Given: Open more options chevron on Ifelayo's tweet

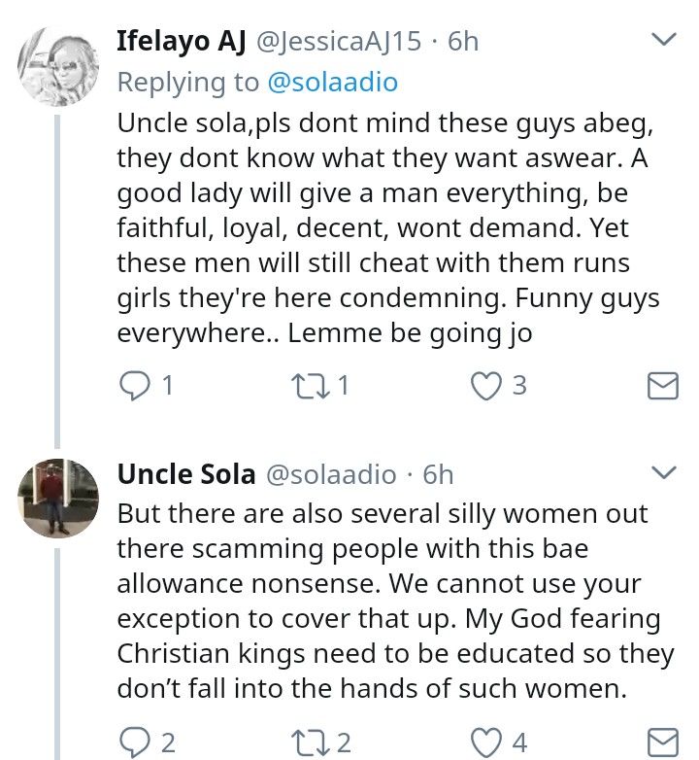Looking at the screenshot, I should pos(662,40).
